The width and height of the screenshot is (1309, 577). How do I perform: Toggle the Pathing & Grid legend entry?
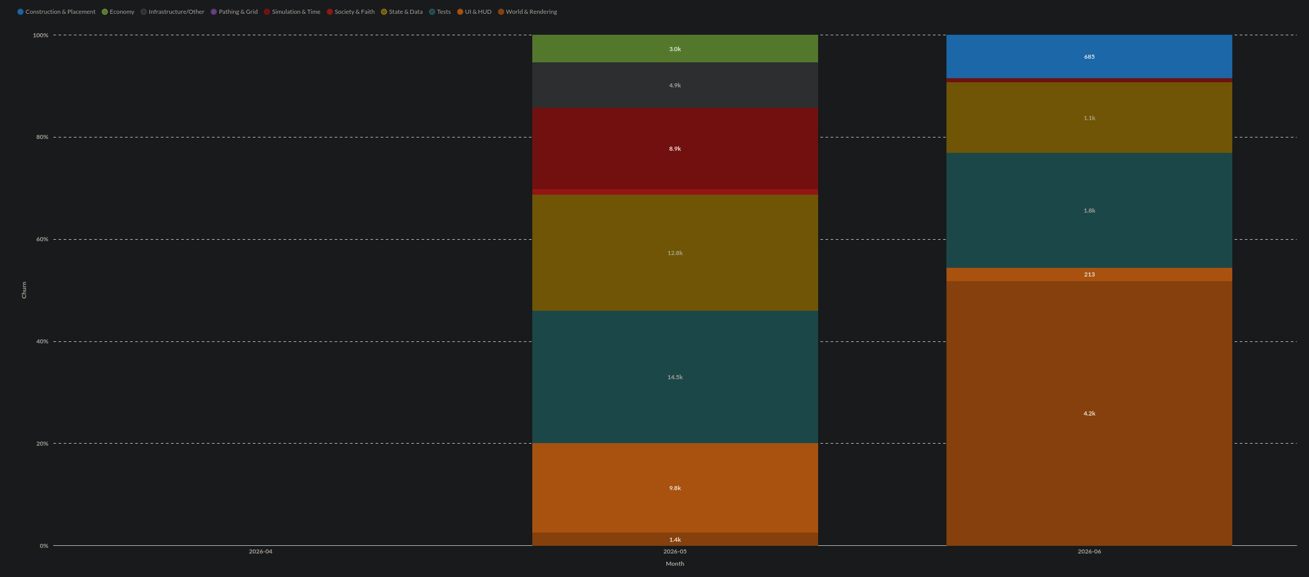pos(234,12)
